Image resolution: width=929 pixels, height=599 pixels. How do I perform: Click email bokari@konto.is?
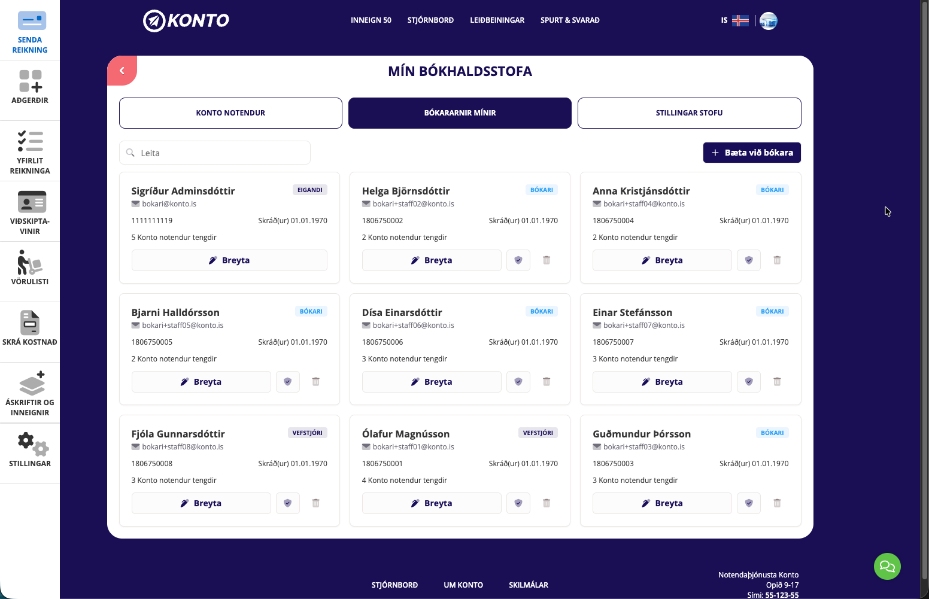tap(169, 204)
